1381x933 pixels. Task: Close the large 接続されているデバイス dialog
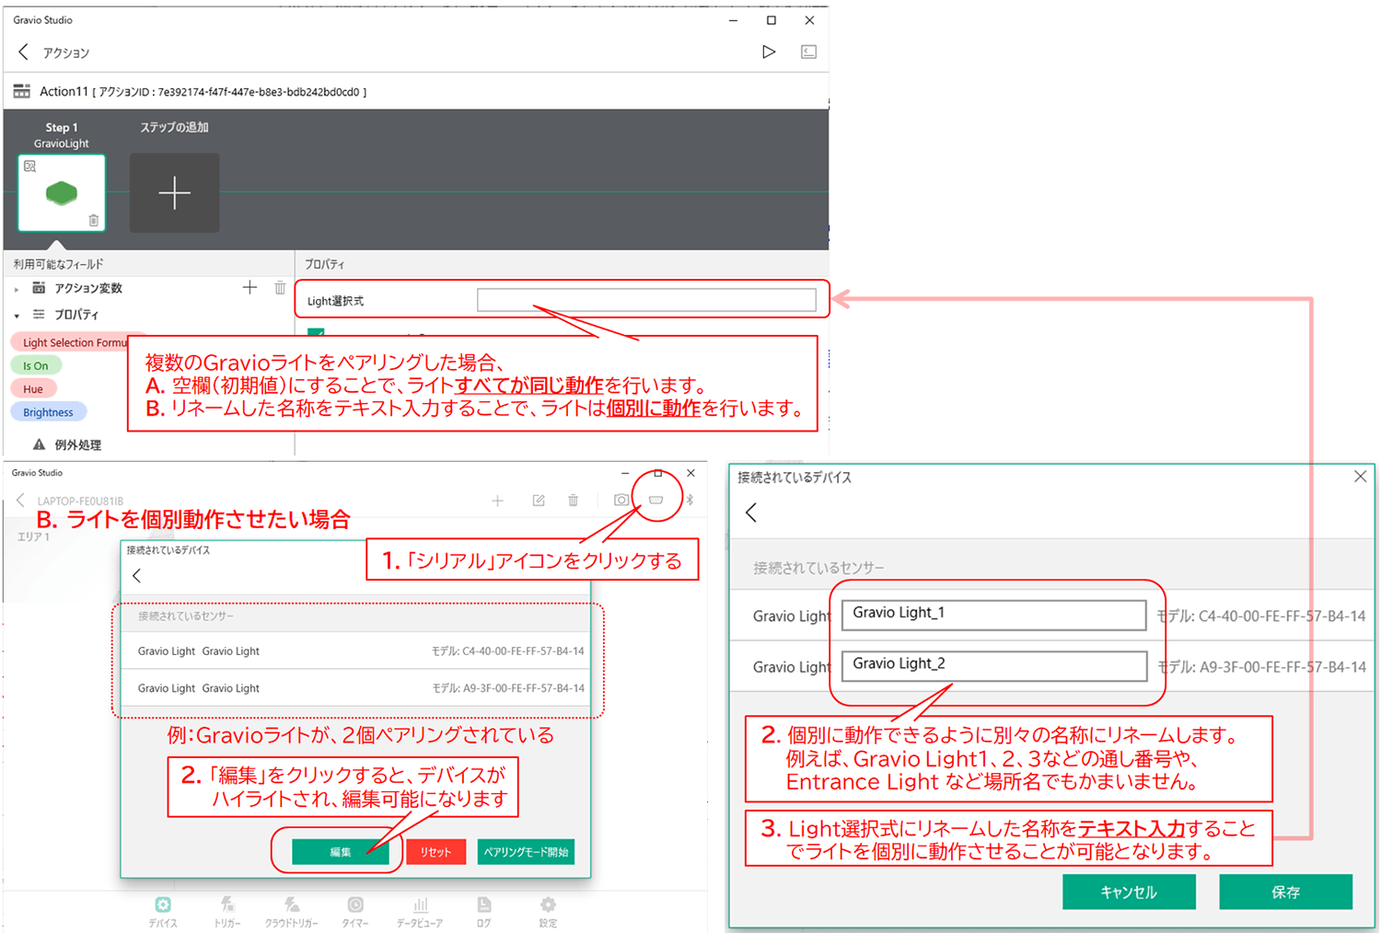[x=1360, y=477]
